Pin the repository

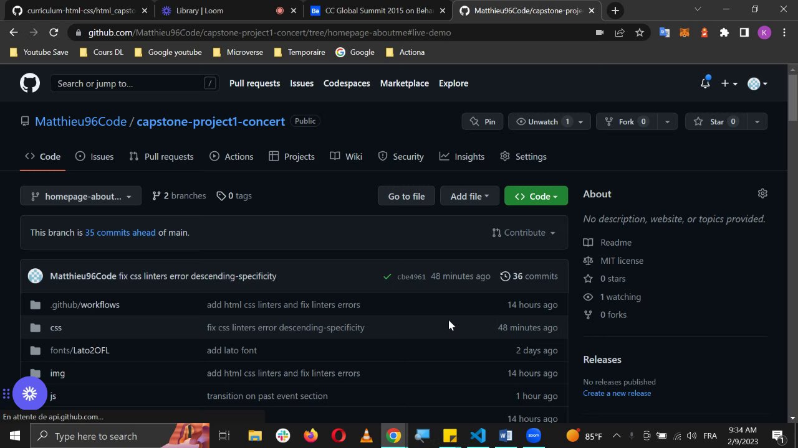(x=483, y=121)
